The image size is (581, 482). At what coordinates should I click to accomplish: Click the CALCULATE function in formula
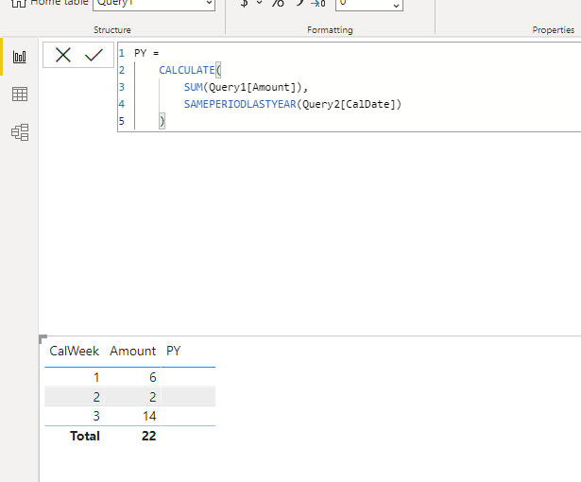[187, 70]
